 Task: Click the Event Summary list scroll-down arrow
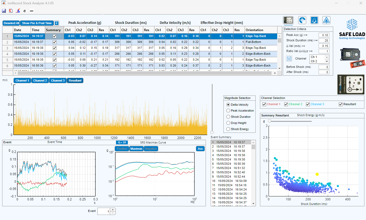[x=253, y=204]
